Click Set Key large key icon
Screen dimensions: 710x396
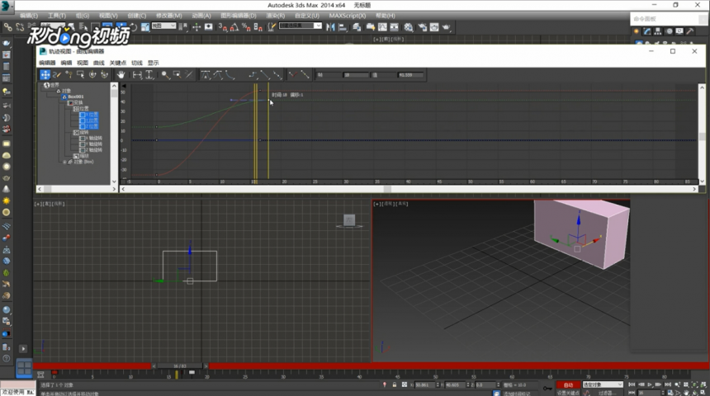pyautogui.click(x=547, y=389)
